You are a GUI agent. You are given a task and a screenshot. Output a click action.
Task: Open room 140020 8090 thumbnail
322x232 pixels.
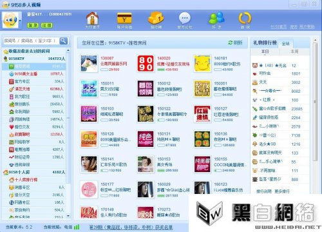[x=146, y=63]
